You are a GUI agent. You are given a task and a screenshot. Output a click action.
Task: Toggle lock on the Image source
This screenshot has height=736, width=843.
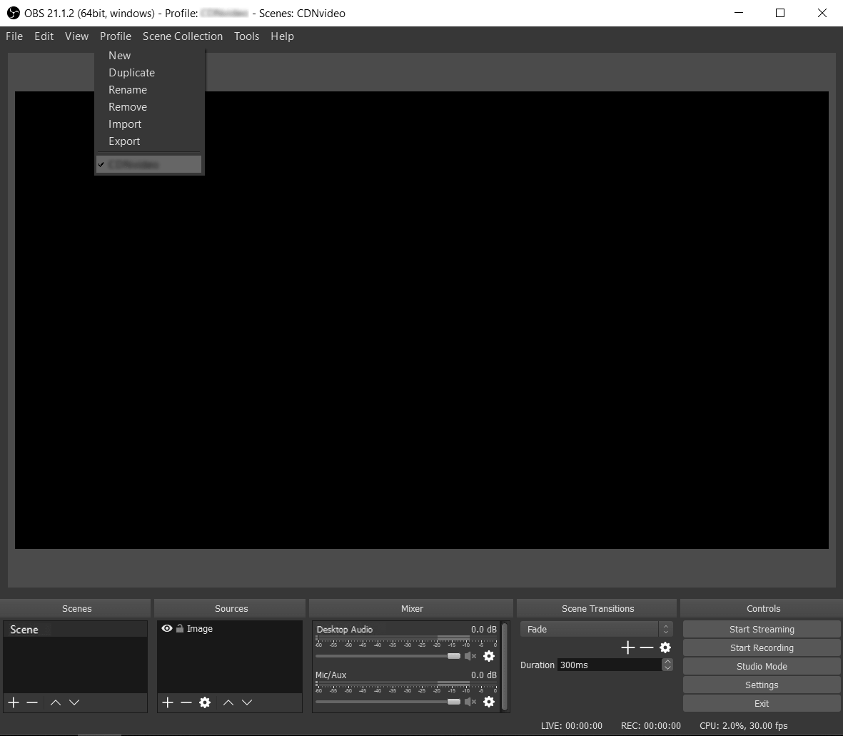click(x=180, y=629)
